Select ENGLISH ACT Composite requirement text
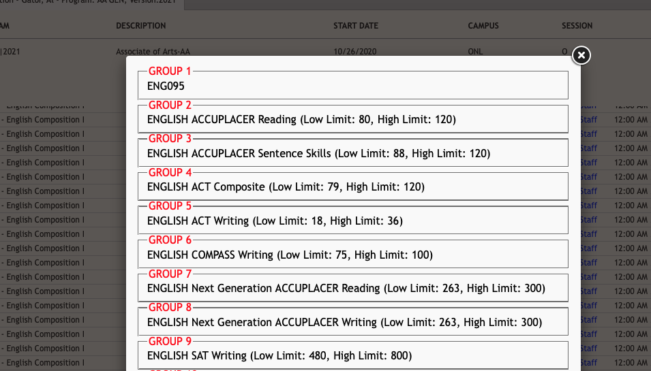This screenshot has height=371, width=651. (x=286, y=187)
